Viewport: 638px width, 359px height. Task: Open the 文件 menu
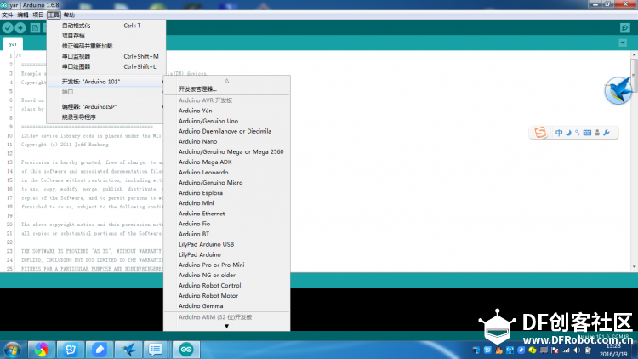point(8,14)
